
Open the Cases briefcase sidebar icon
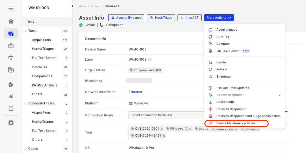pyautogui.click(x=11, y=46)
